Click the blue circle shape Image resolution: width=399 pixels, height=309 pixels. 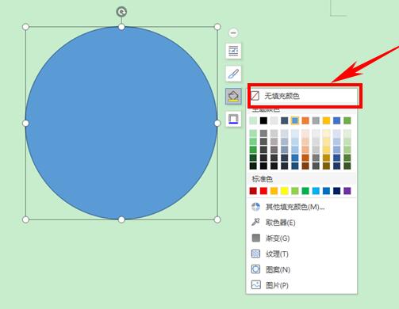click(x=121, y=123)
